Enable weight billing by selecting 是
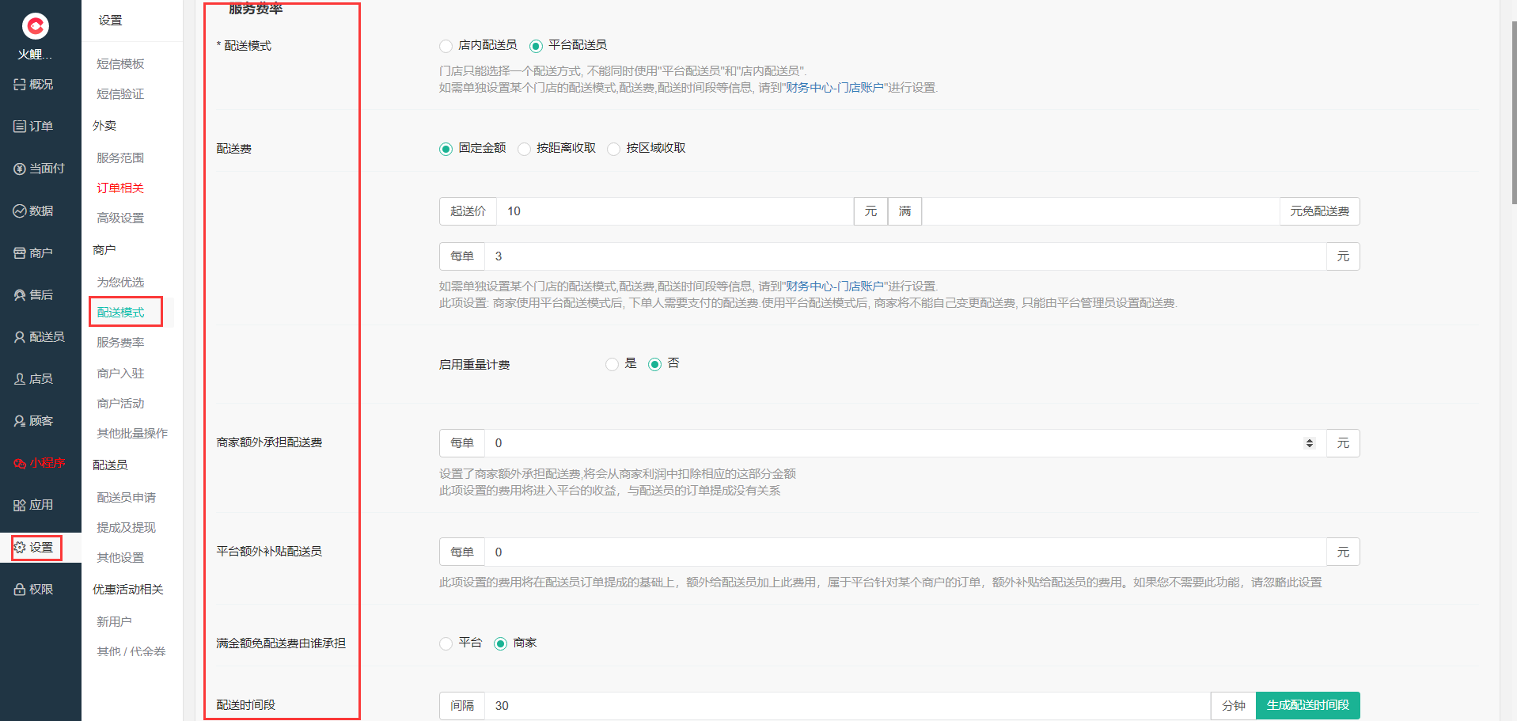 pos(612,364)
